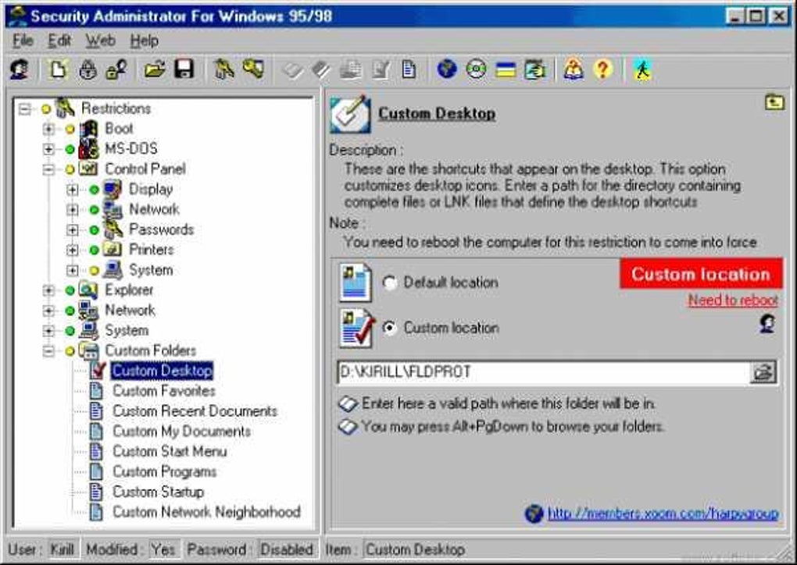797x565 pixels.
Task: Click the Need to reboot link
Action: click(733, 300)
